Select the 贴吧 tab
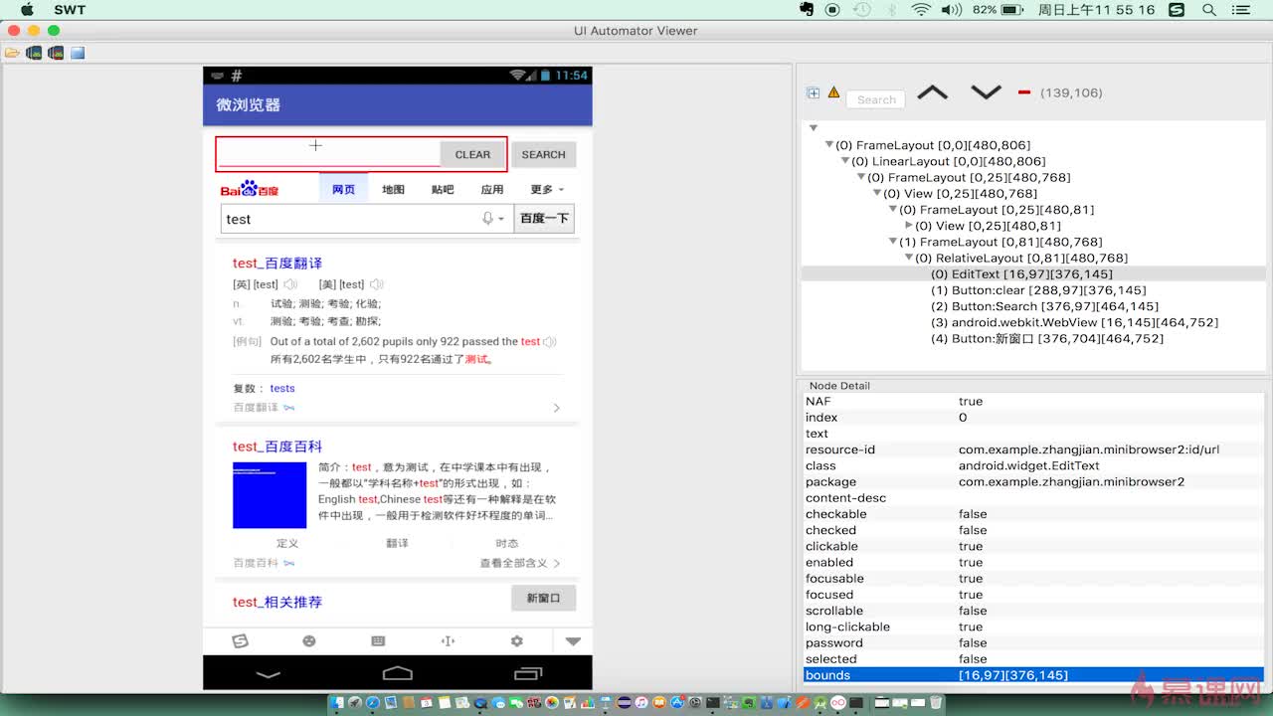This screenshot has height=716, width=1273. [x=443, y=189]
